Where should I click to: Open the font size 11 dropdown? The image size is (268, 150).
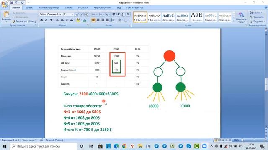[73, 14]
